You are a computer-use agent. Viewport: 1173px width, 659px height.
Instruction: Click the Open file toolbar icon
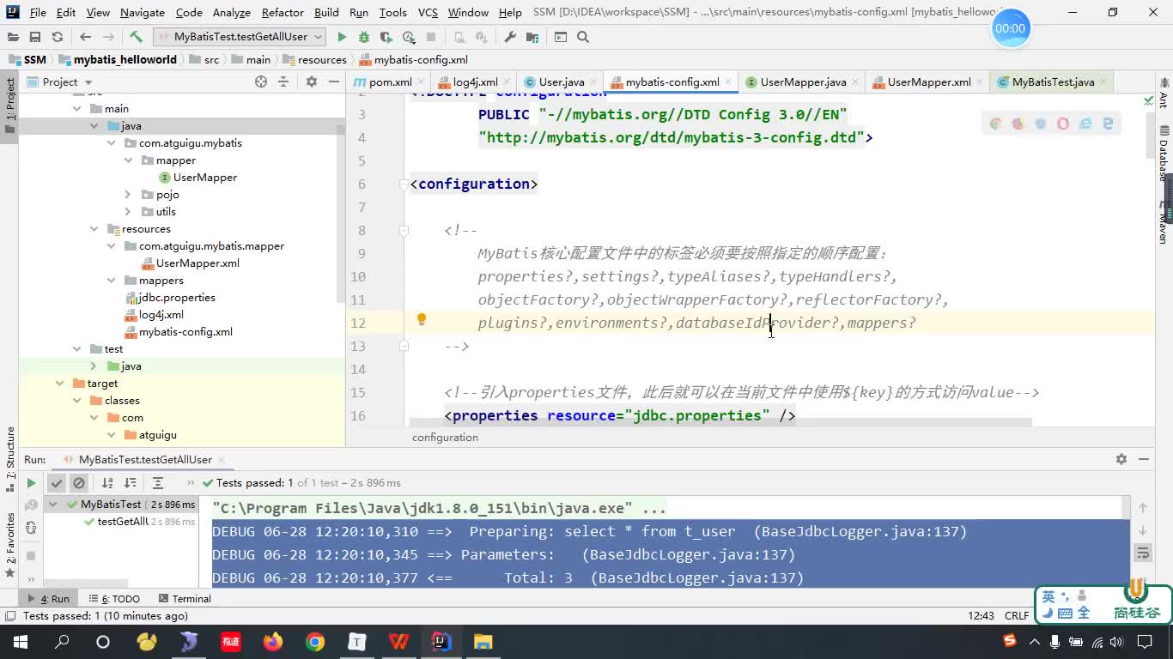tap(12, 37)
